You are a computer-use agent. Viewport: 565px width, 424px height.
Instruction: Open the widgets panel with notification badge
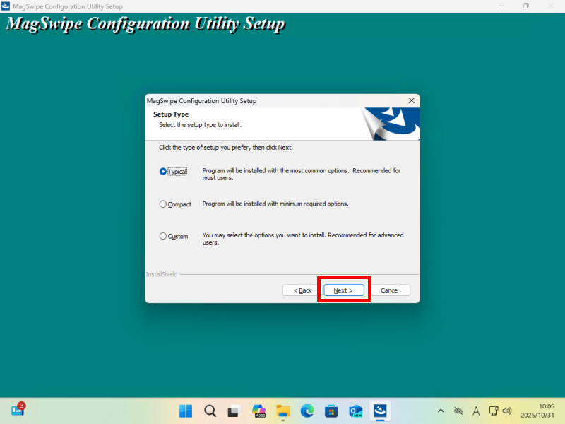(18, 410)
